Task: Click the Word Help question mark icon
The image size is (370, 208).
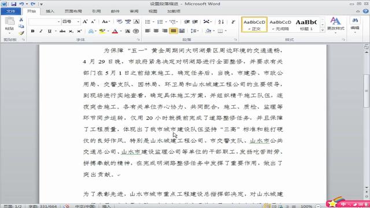Action: click(366, 11)
